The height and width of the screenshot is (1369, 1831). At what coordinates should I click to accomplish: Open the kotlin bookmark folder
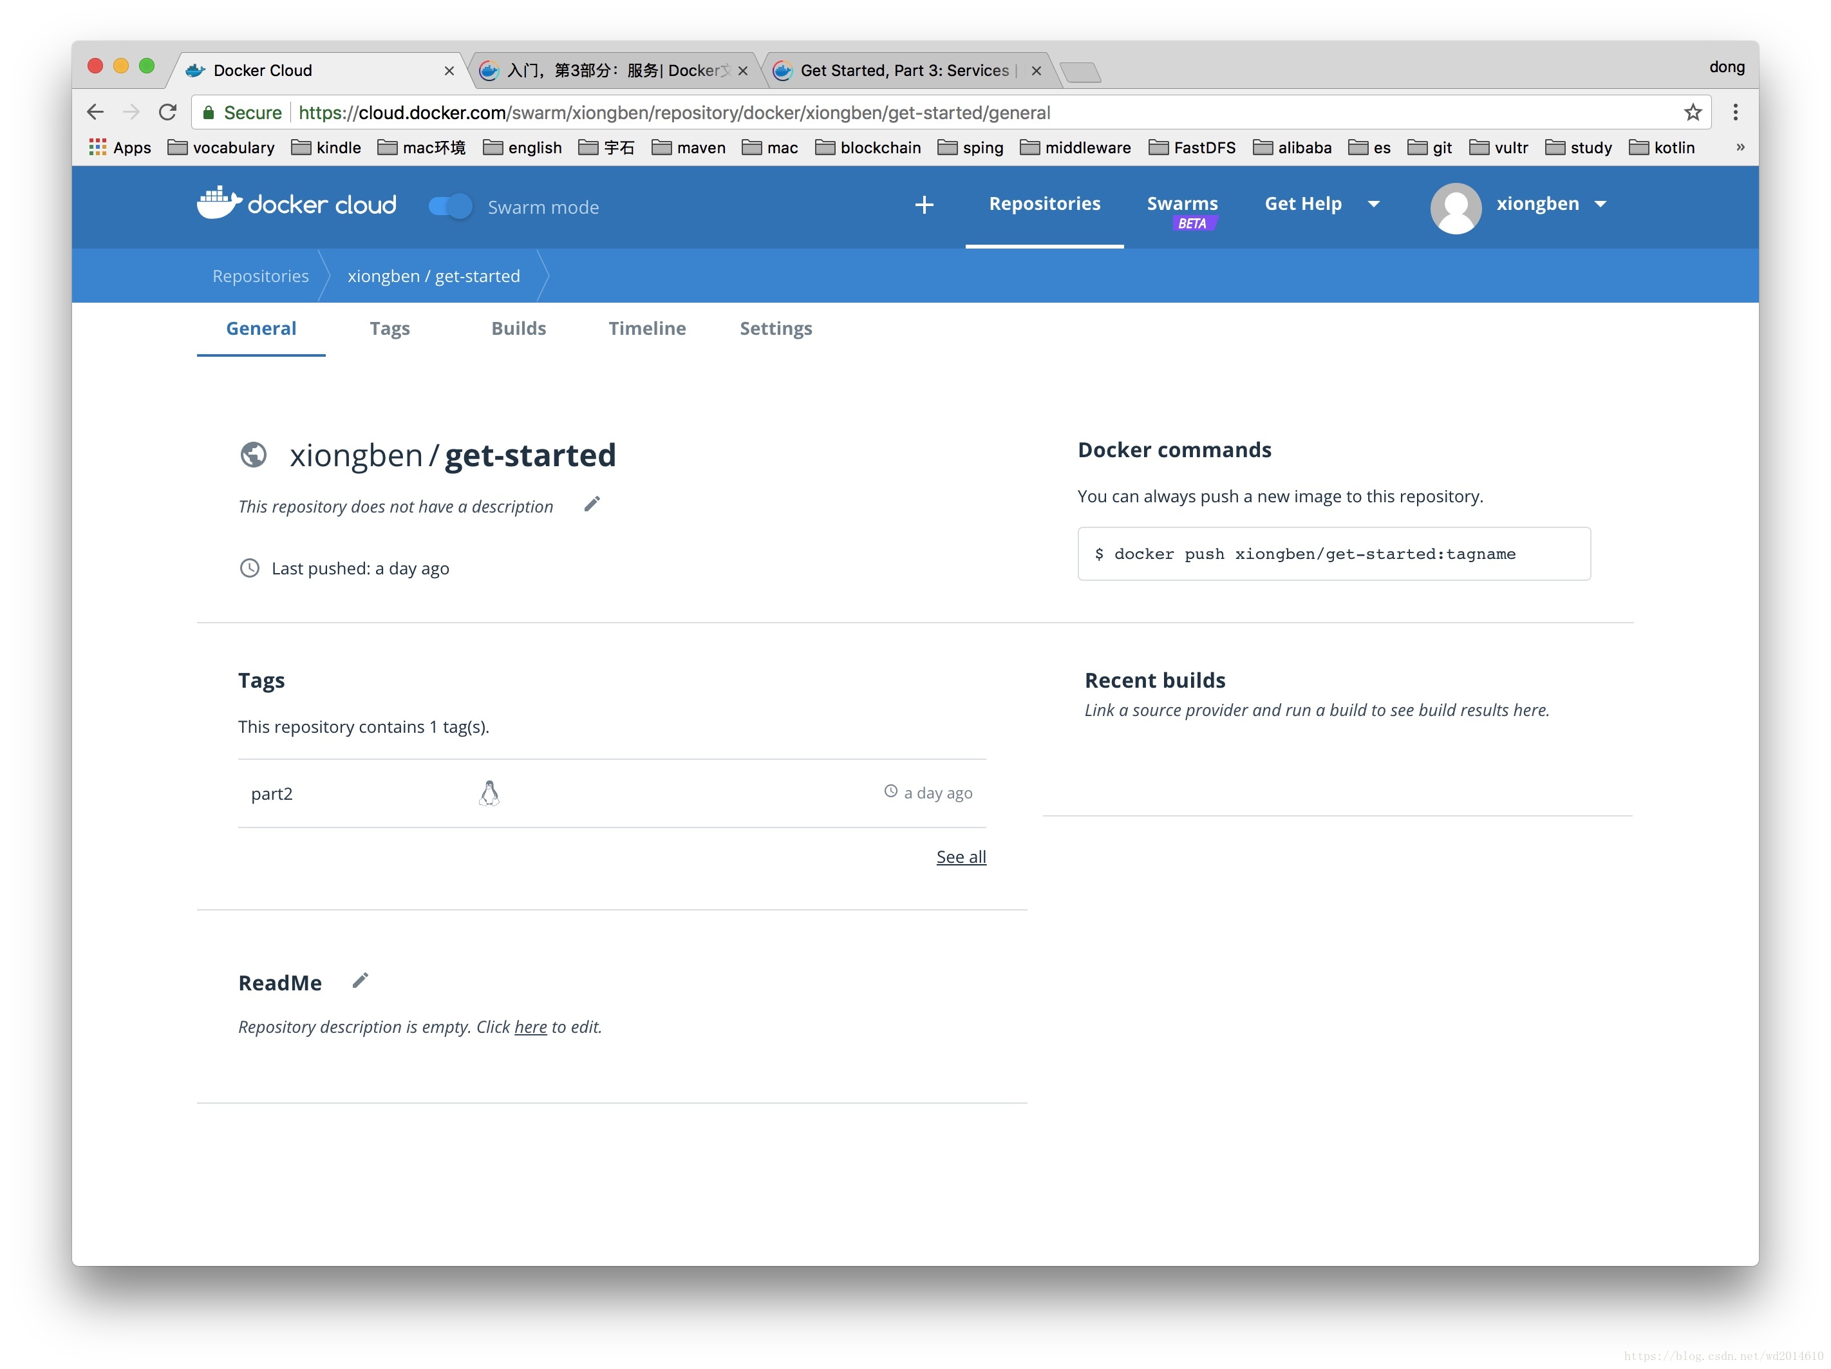[1661, 147]
